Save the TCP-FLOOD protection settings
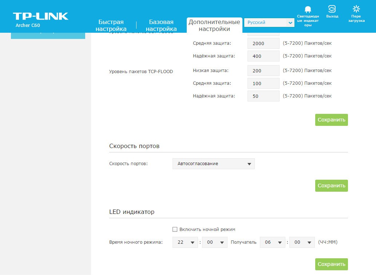 pos(331,120)
